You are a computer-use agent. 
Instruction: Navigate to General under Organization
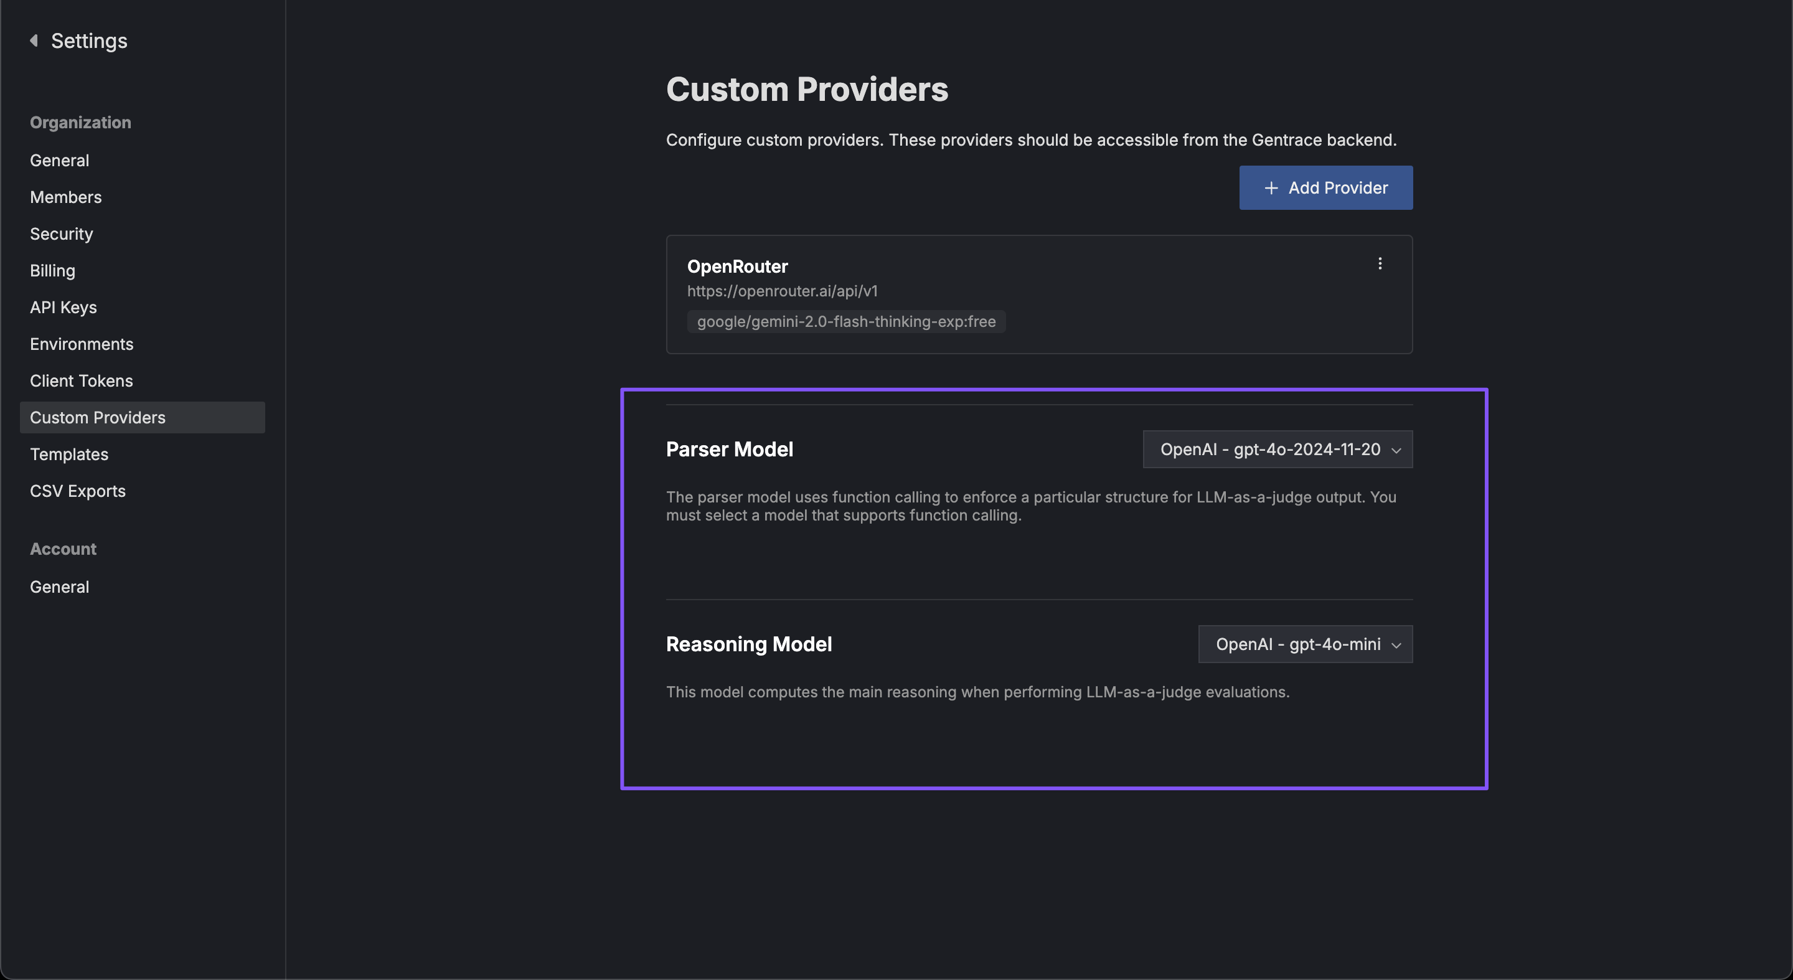pyautogui.click(x=59, y=161)
